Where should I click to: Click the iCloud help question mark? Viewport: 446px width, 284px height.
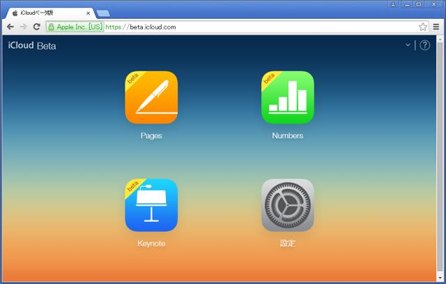[424, 45]
